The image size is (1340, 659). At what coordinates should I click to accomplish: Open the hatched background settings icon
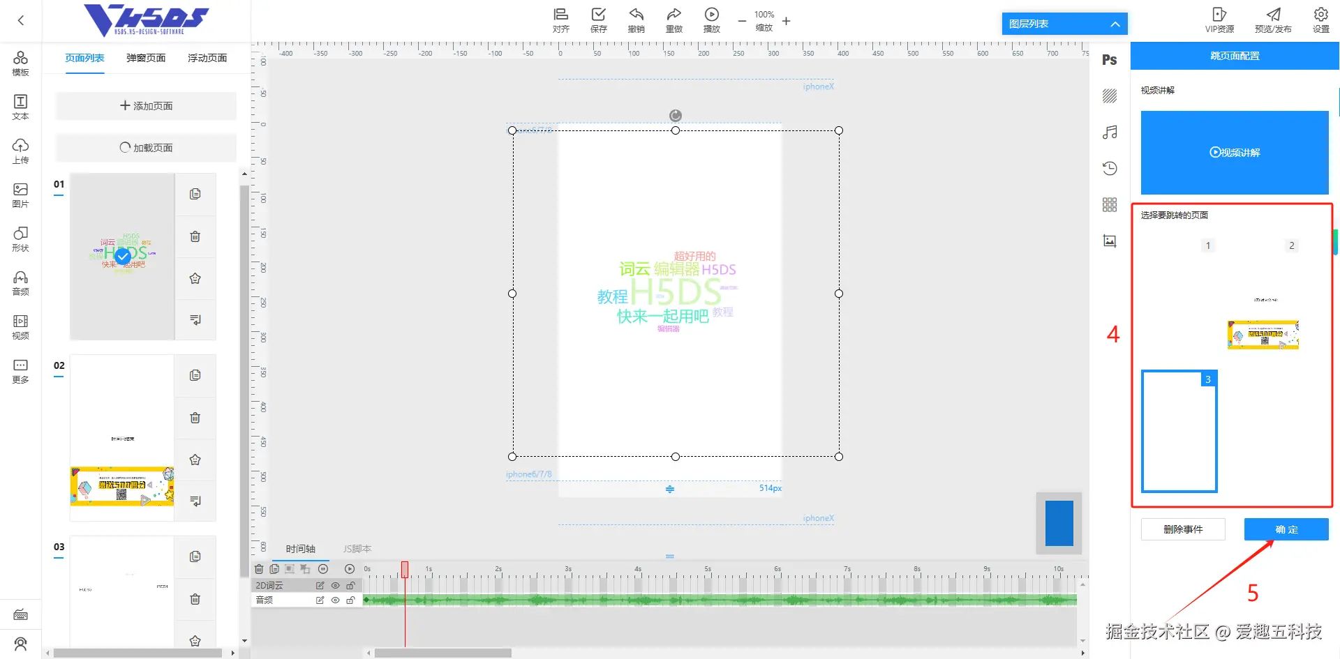coord(1110,96)
